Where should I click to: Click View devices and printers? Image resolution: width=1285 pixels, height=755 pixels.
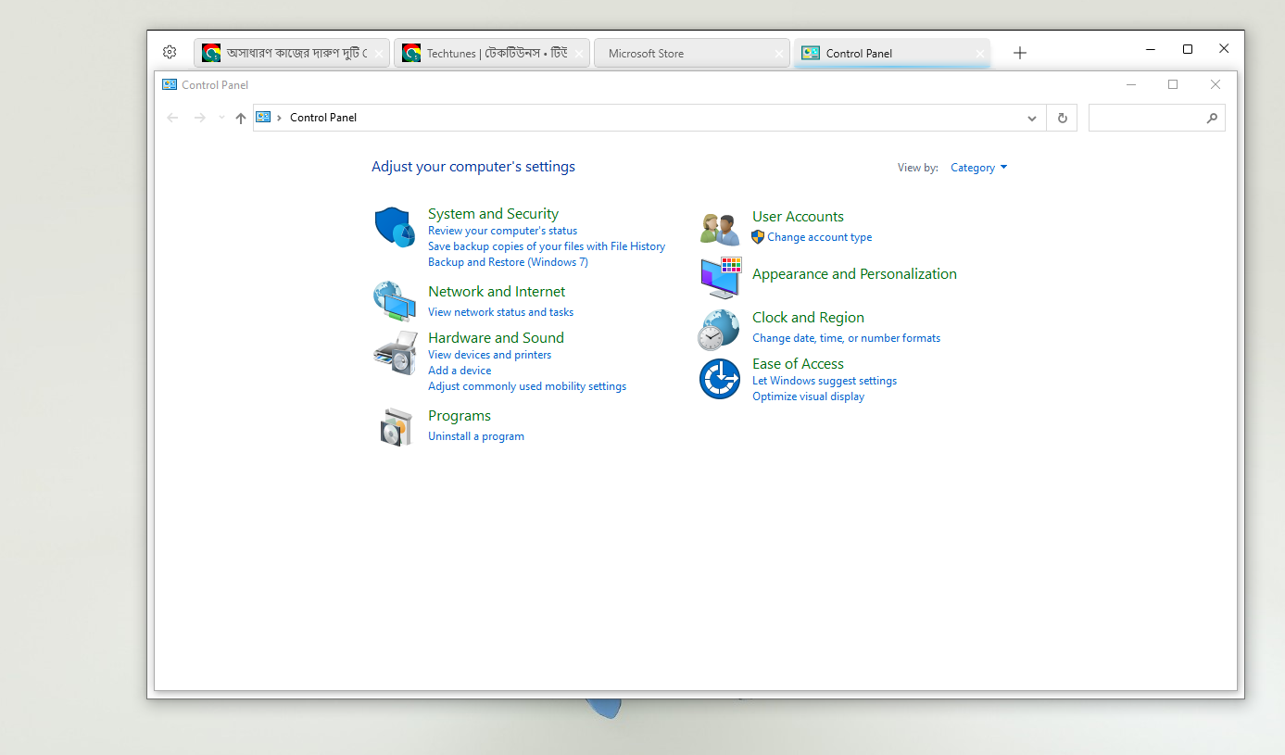coord(489,355)
